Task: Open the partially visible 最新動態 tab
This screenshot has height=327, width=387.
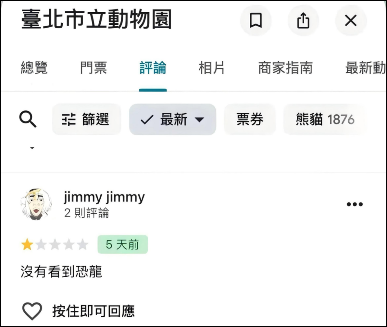Action: (365, 68)
